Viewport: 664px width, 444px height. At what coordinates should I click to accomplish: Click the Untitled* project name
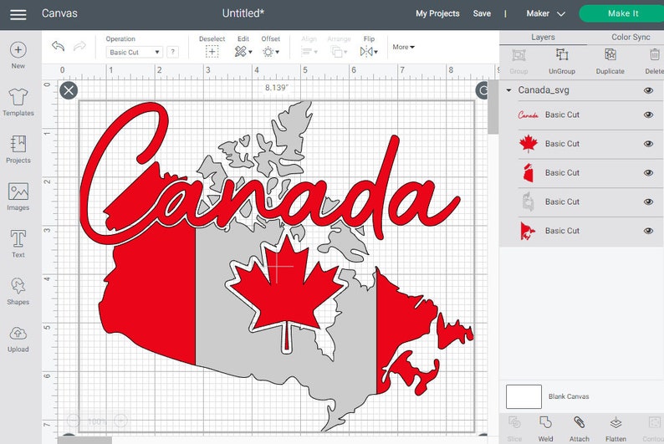point(243,13)
